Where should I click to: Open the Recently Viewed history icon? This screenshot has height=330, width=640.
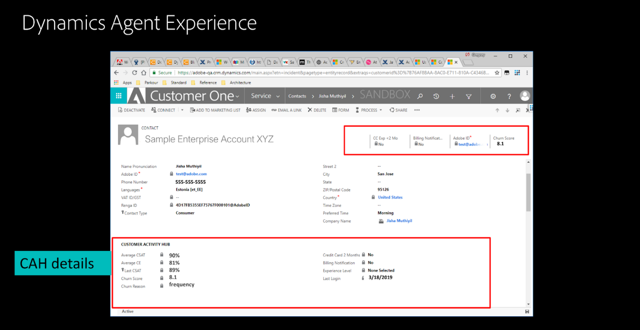(436, 96)
